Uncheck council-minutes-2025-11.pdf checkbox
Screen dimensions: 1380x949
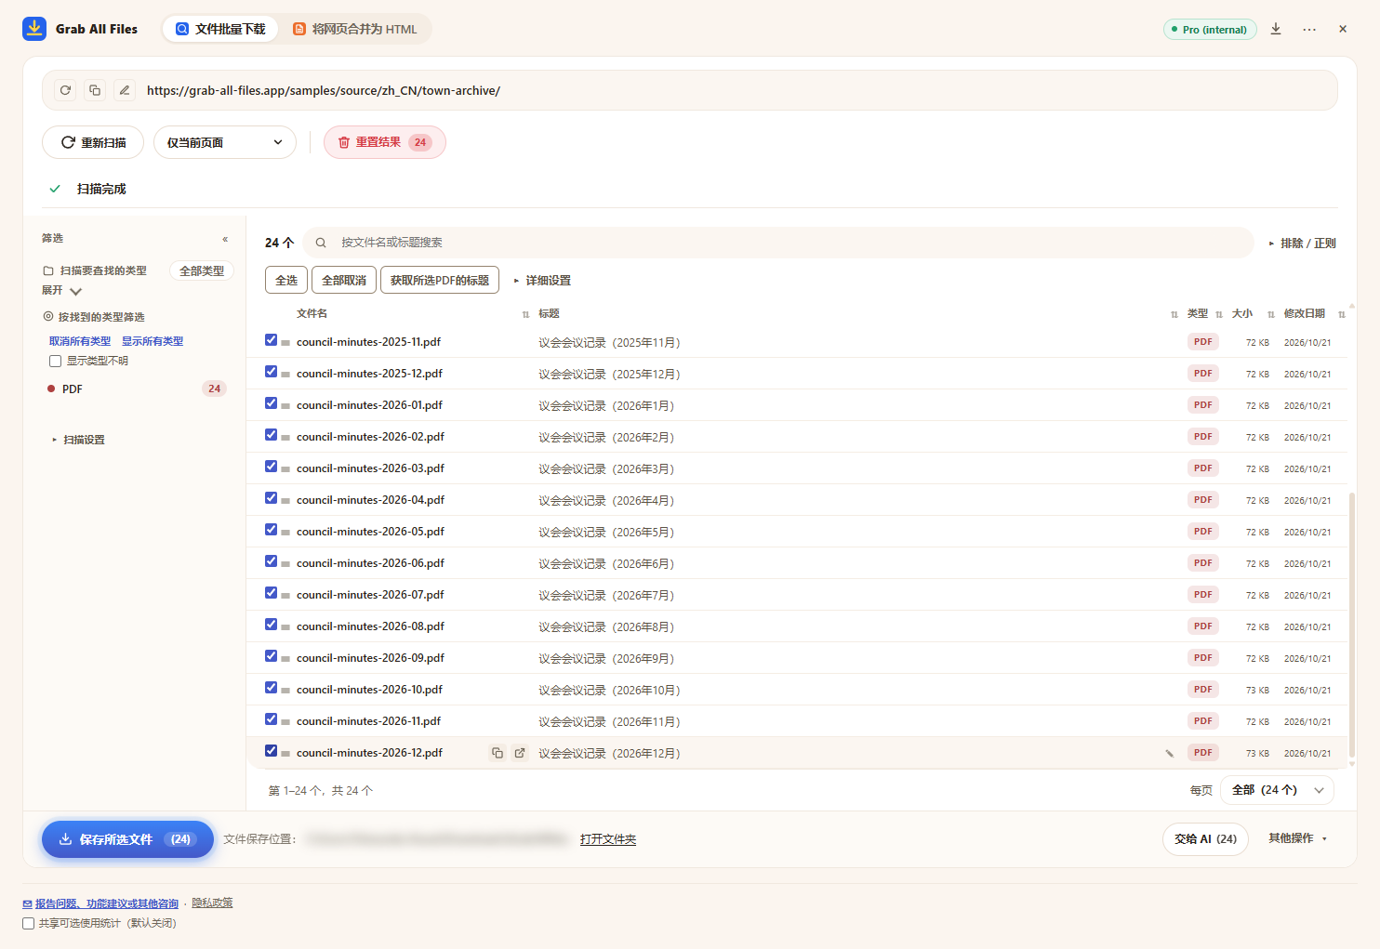pos(271,340)
